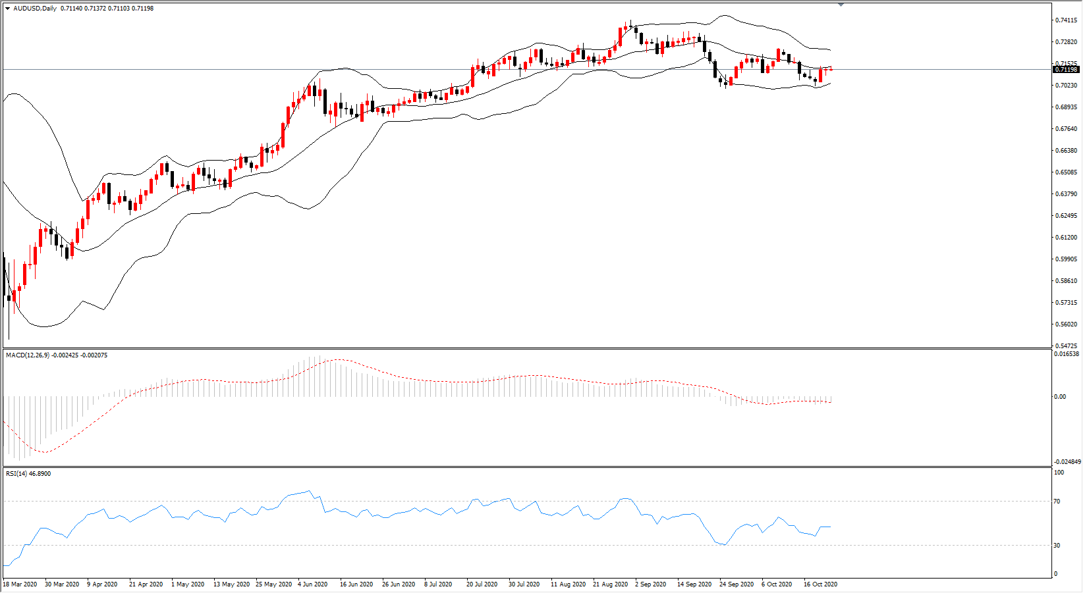The image size is (1083, 593).
Task: Click the 30 Jul 2020 date label
Action: 524,584
